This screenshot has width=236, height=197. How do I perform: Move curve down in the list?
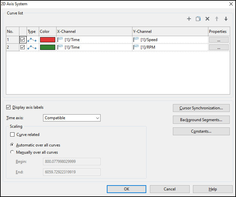click(226, 19)
